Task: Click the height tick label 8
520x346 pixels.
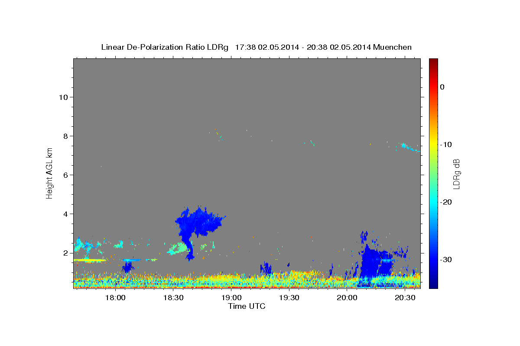Action: [x=65, y=136]
